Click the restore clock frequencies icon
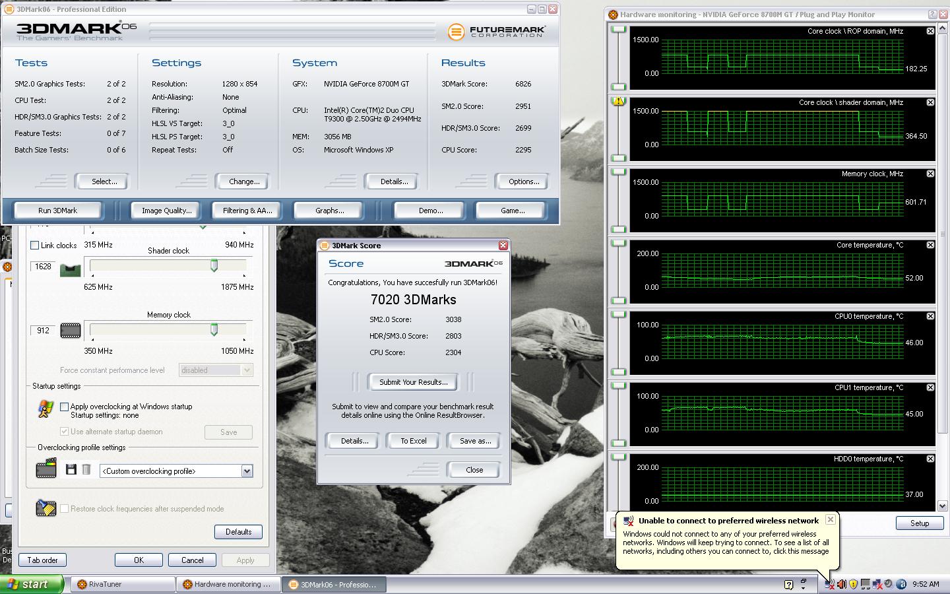The width and height of the screenshot is (950, 594). [x=46, y=508]
